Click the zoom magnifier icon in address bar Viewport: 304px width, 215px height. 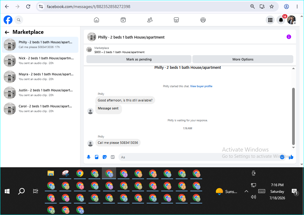point(252,7)
